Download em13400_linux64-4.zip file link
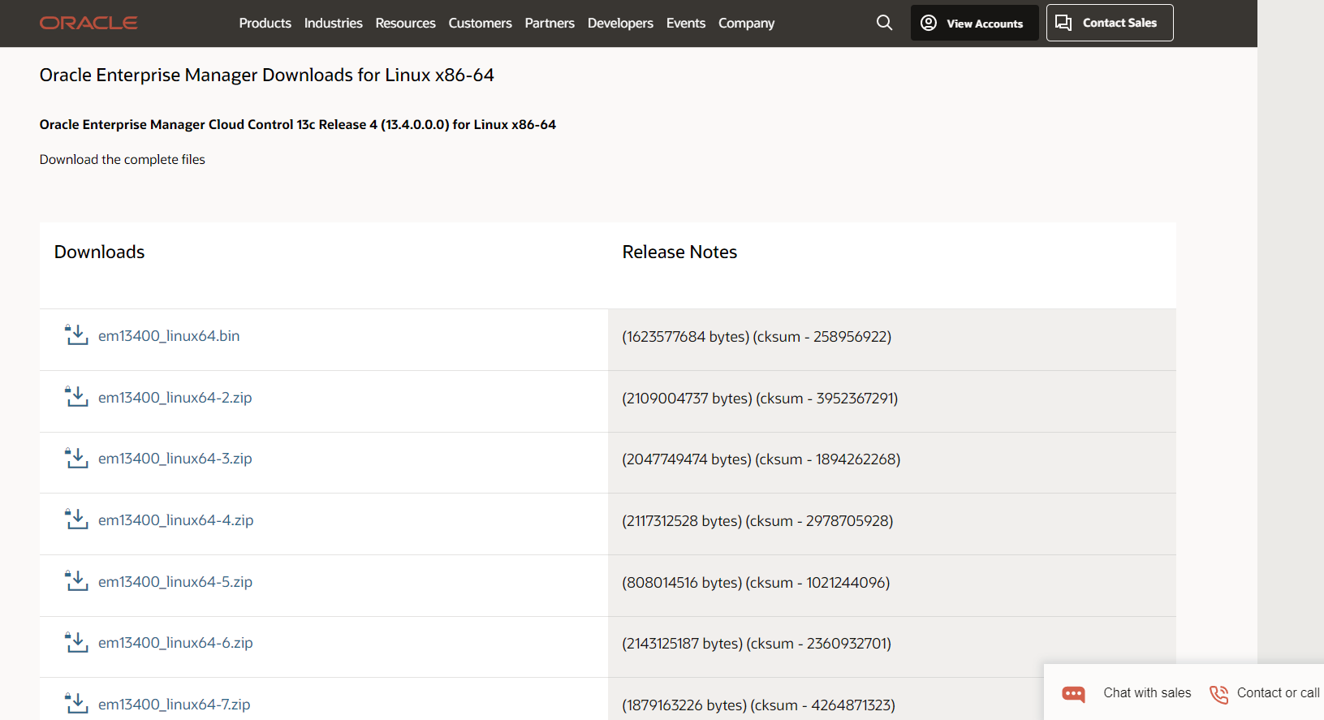1324x720 pixels. click(175, 520)
